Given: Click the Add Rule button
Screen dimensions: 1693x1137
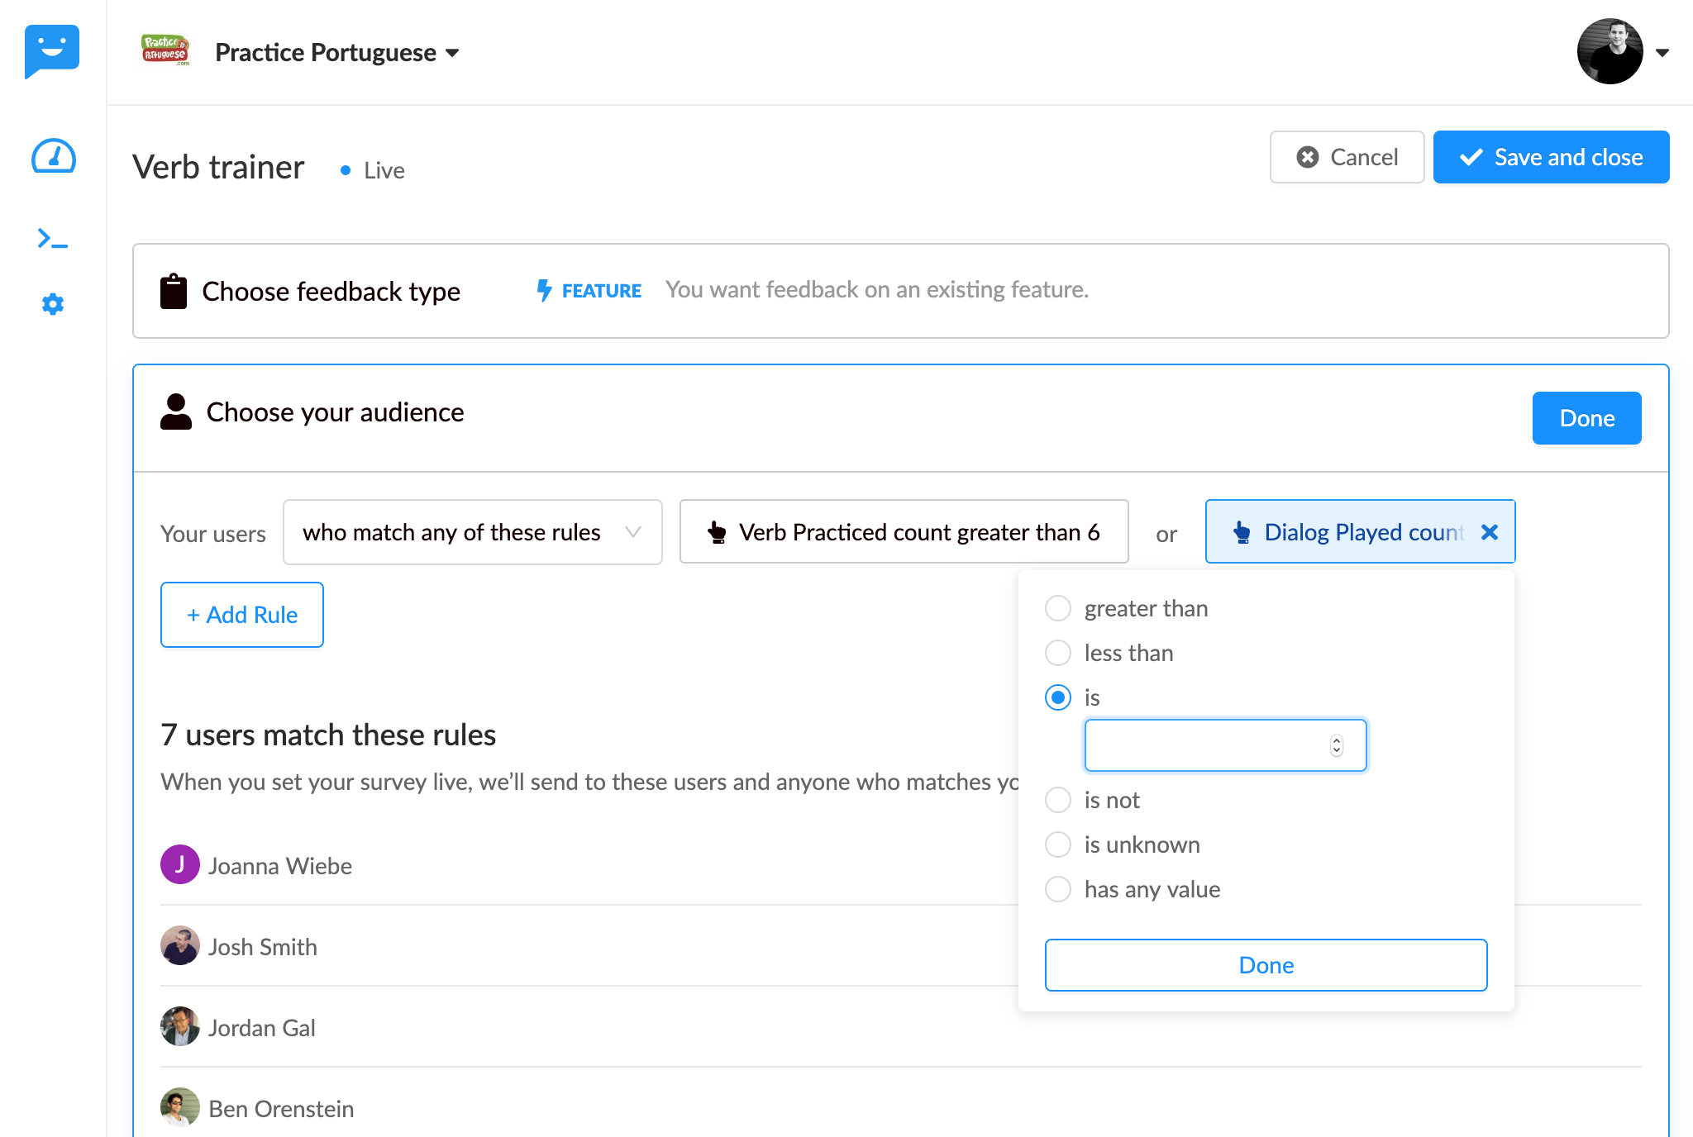Looking at the screenshot, I should [x=242, y=615].
